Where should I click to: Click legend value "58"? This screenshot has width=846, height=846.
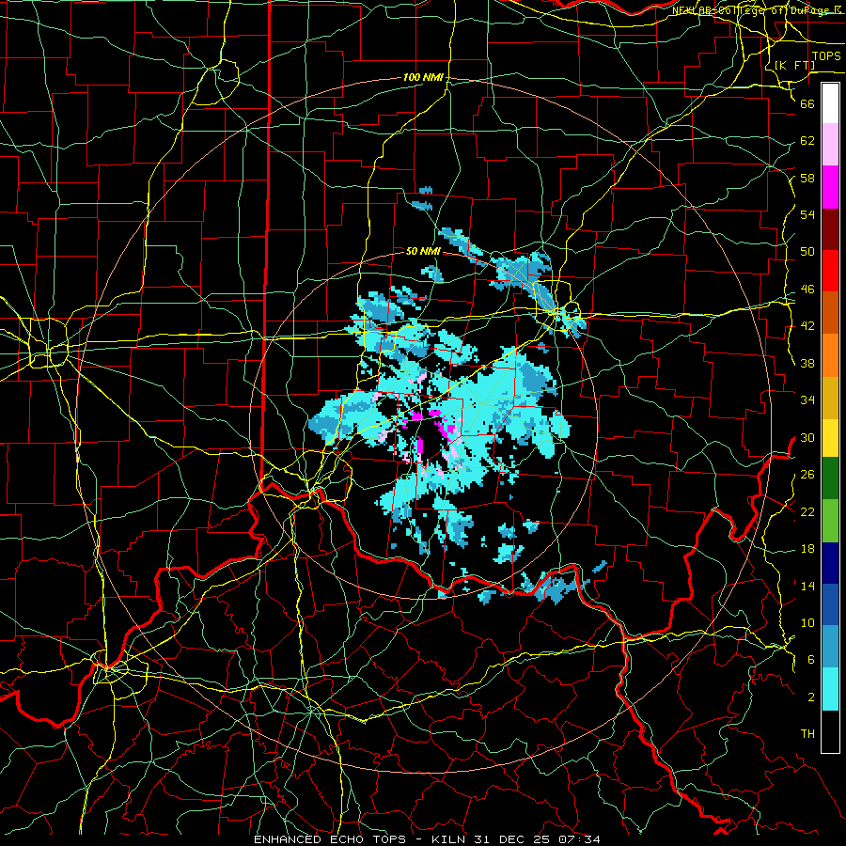(807, 178)
